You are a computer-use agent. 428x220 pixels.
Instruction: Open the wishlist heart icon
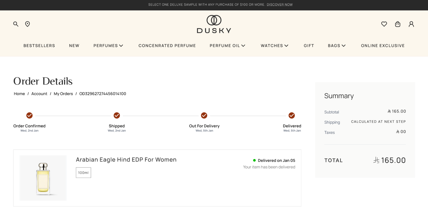(384, 24)
